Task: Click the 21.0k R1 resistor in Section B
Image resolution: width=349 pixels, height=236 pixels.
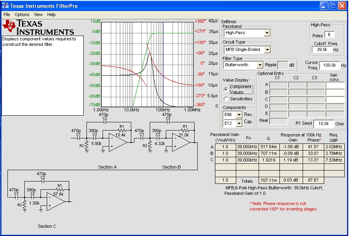Action: (x=184, y=130)
